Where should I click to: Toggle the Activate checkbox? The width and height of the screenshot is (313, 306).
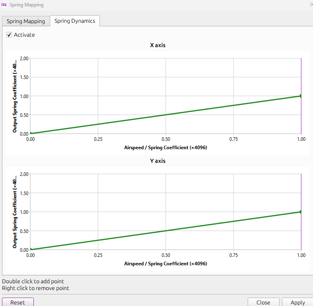tap(9, 35)
